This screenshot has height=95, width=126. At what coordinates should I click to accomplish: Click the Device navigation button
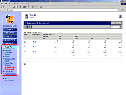click(x=10, y=29)
